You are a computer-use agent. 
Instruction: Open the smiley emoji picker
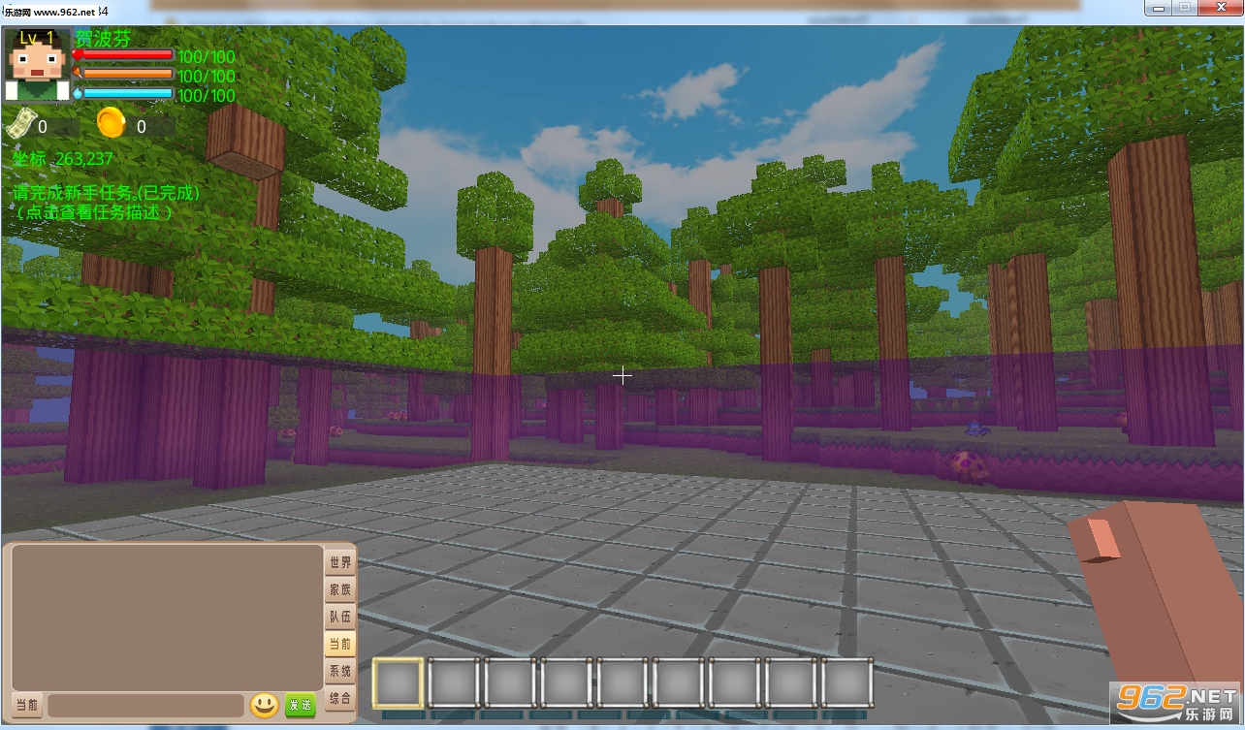(264, 706)
